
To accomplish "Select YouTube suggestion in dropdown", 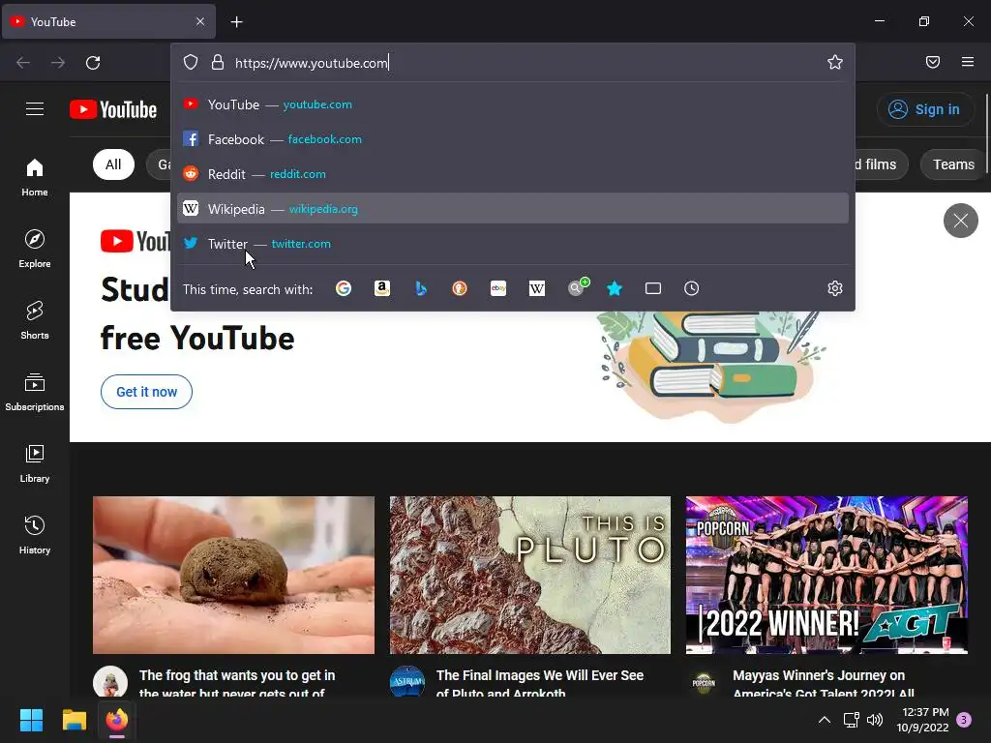I will coord(513,104).
